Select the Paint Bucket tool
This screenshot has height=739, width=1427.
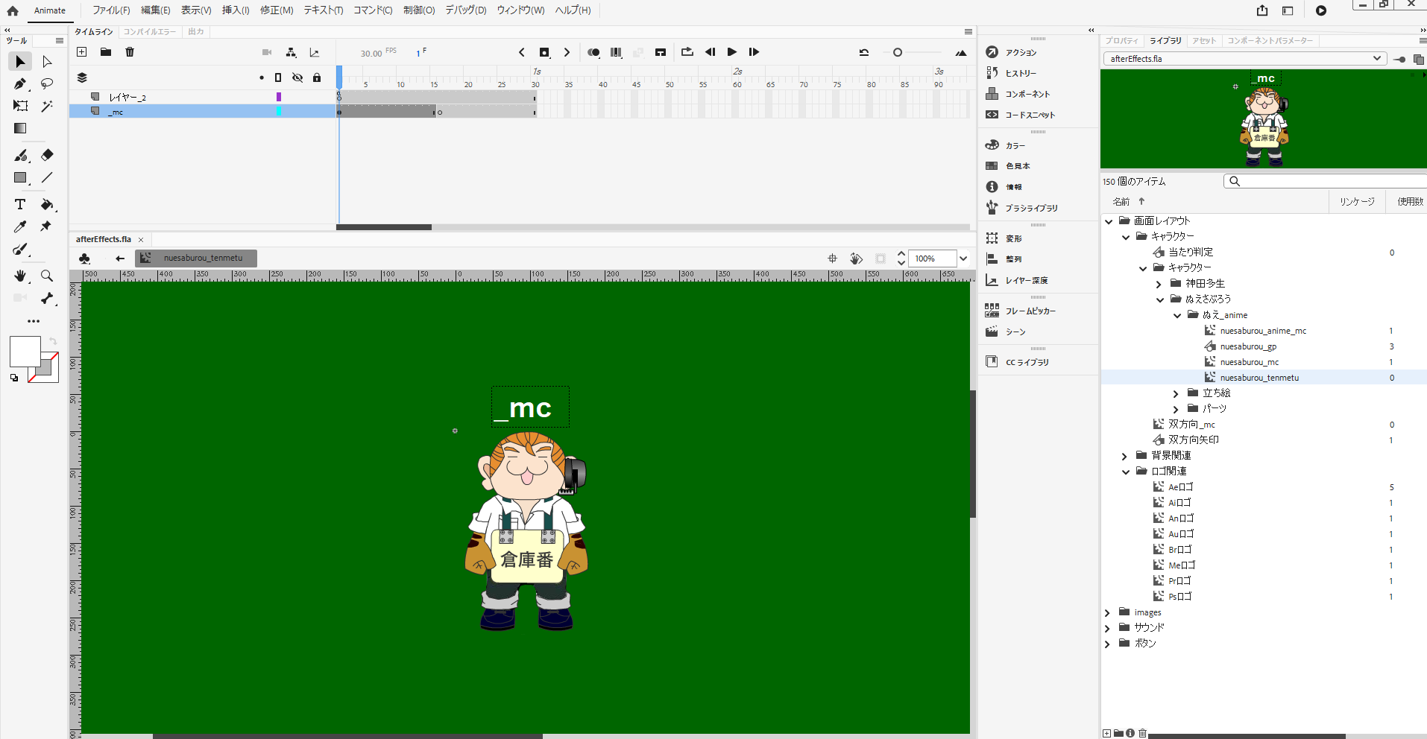[47, 205]
